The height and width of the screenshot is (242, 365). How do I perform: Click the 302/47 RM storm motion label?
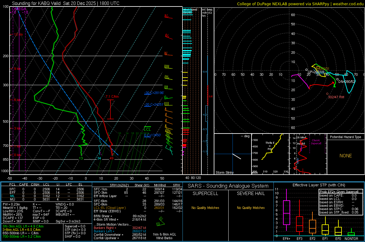pyautogui.click(x=336, y=97)
